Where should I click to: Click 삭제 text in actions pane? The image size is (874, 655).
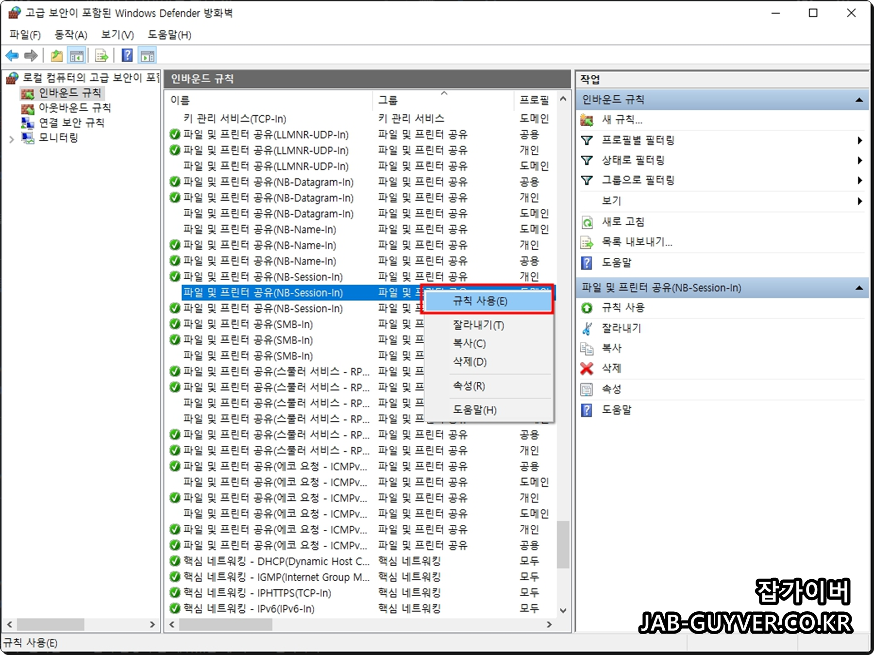point(611,368)
